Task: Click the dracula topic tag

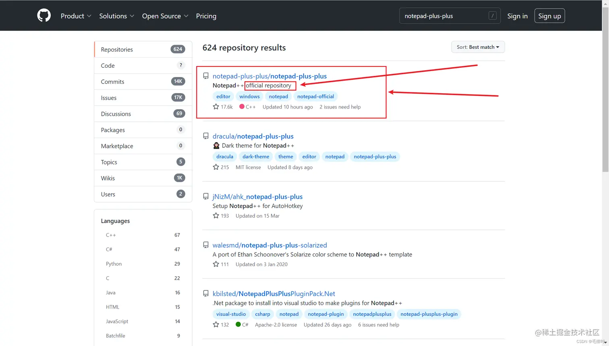Action: [x=225, y=156]
